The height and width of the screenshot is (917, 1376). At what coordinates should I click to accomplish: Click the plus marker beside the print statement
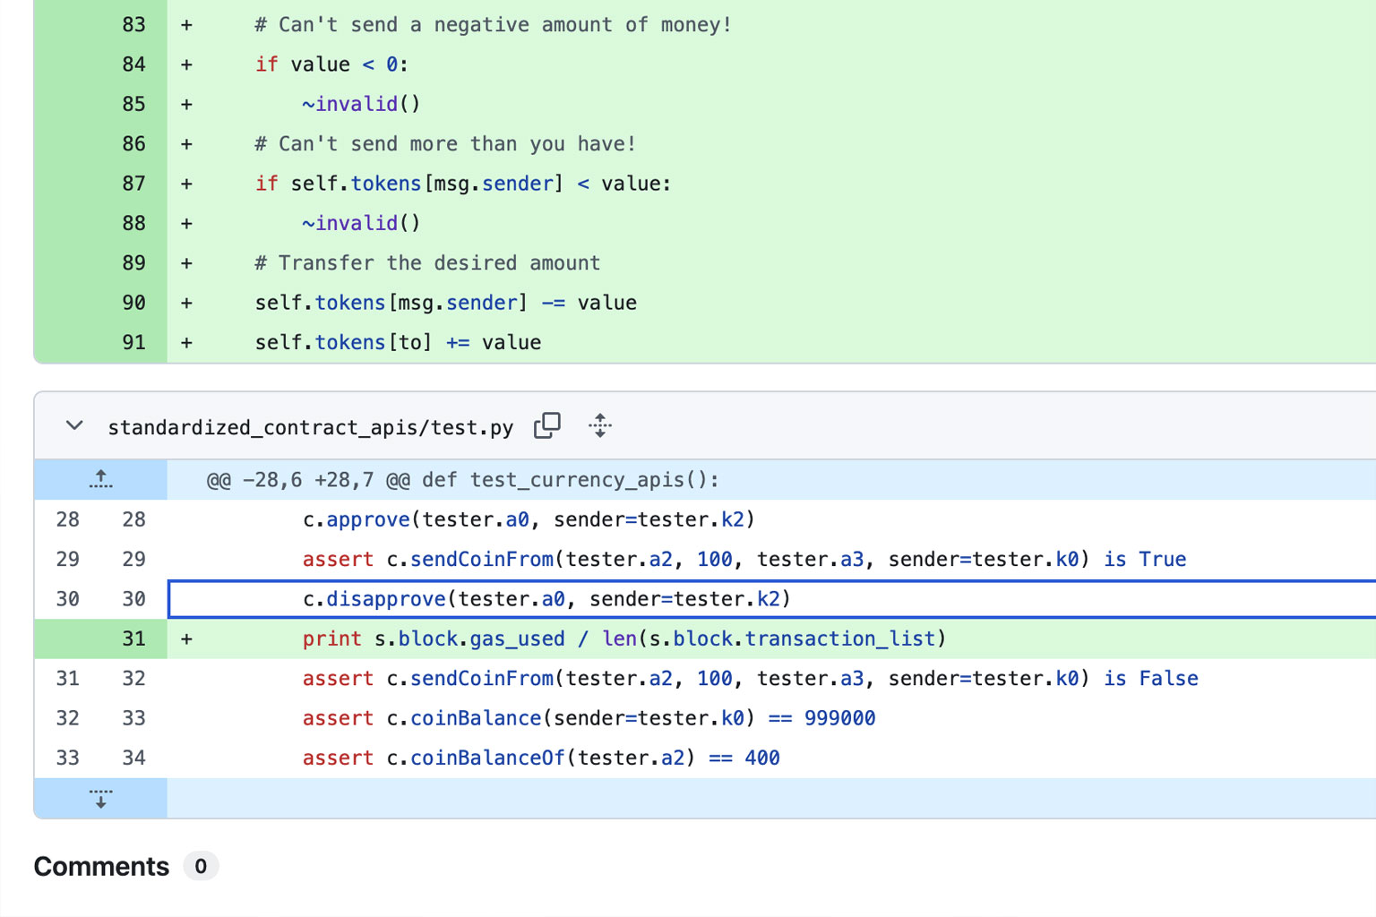click(186, 638)
